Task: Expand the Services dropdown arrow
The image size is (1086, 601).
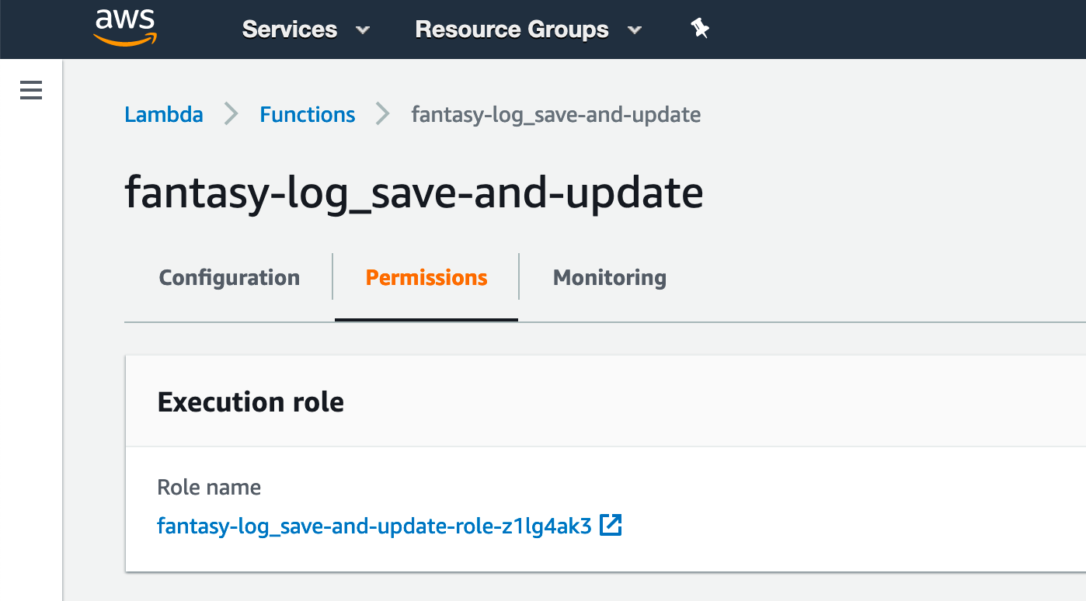Action: tap(363, 30)
